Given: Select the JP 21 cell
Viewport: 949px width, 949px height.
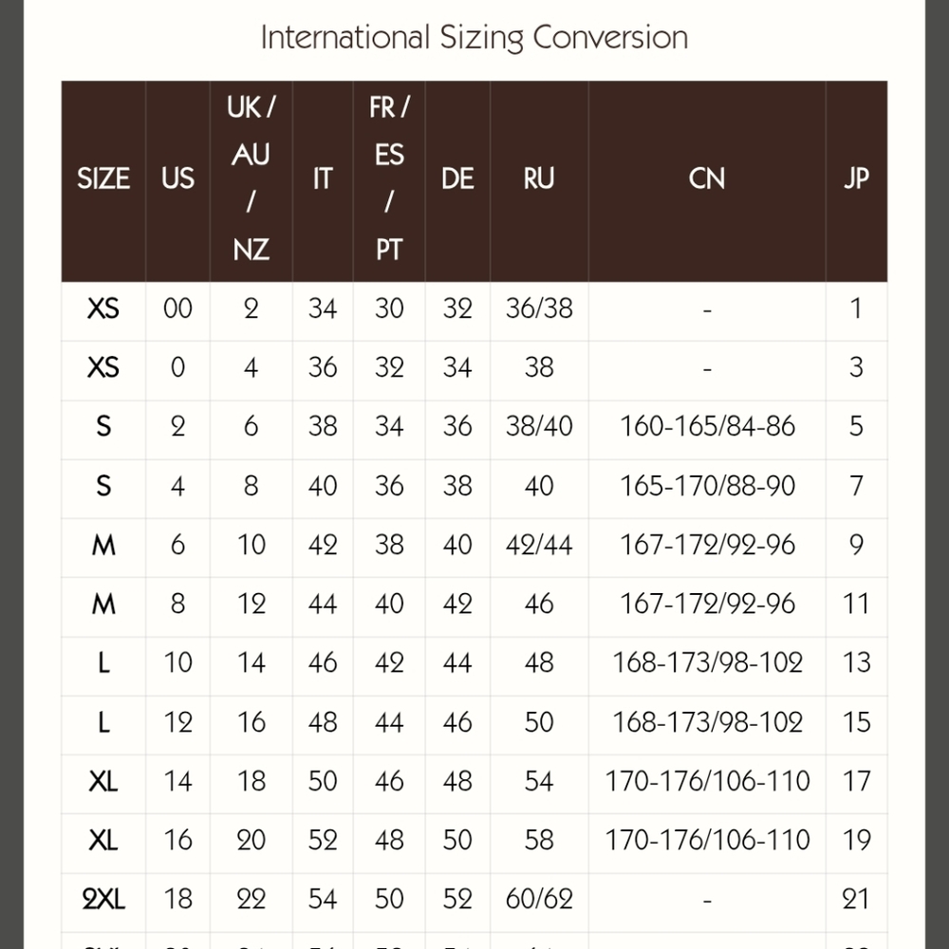Looking at the screenshot, I should tap(856, 899).
